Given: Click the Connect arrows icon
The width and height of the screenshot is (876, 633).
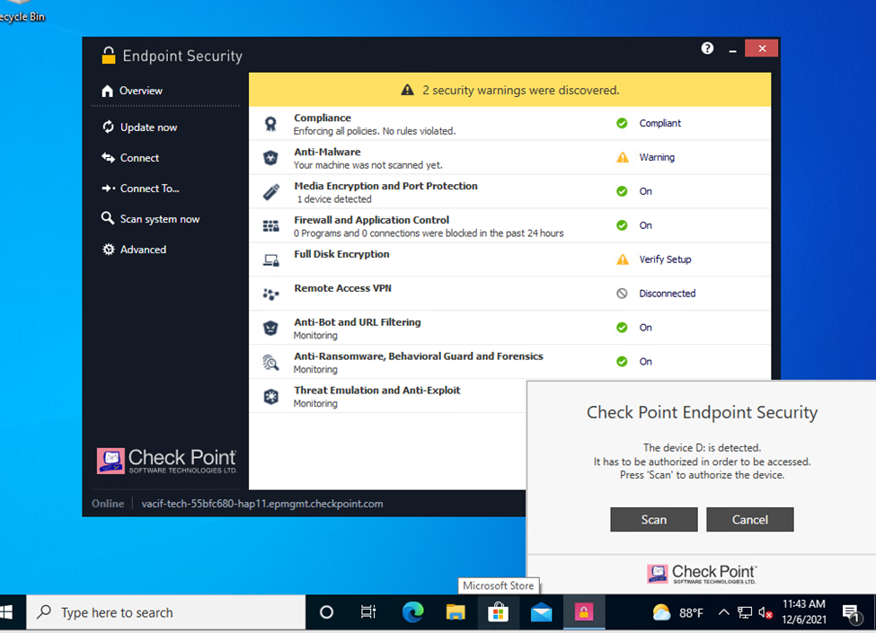Looking at the screenshot, I should (108, 158).
